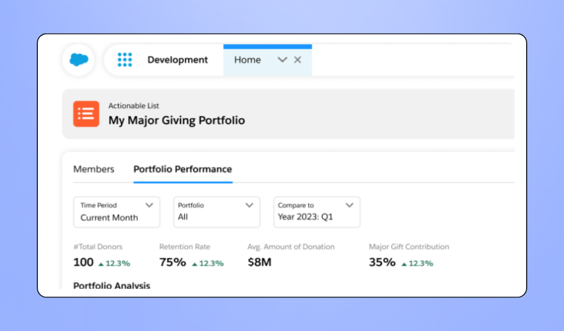
Task: Switch to the Members tab
Action: click(x=94, y=169)
